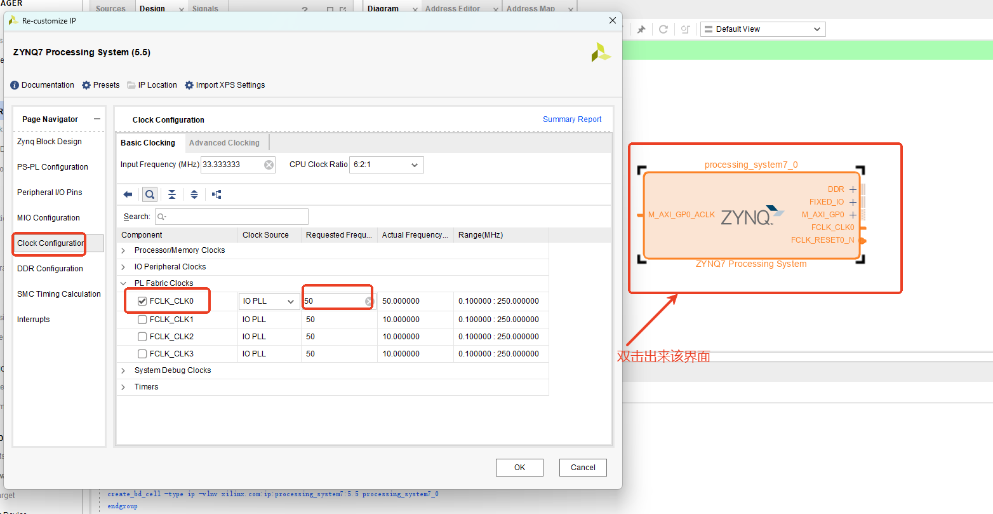This screenshot has height=514, width=993.
Task: Click the pin icon in diagram toolbar
Action: (641, 29)
